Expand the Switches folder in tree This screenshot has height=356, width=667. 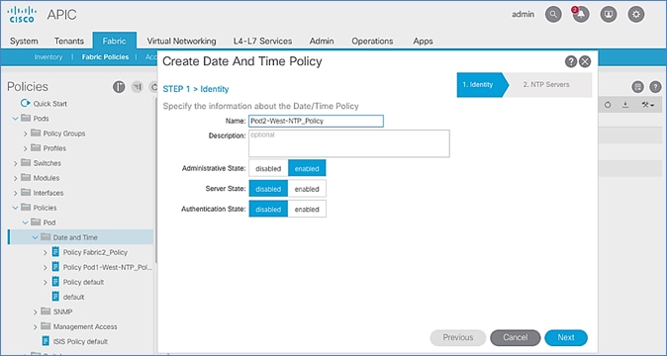pos(16,163)
